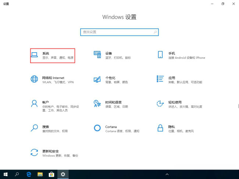Open the 手机 phone icon
Screen dimensions: 239x179
pyautogui.click(x=160, y=54)
